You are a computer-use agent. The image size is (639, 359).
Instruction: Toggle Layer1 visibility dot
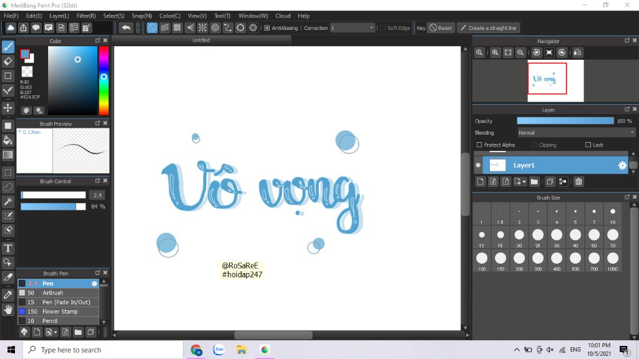click(x=478, y=165)
